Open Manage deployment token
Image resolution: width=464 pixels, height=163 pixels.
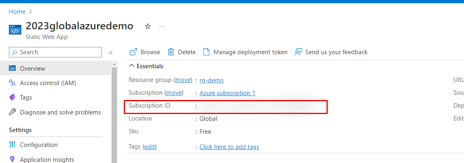point(246,52)
